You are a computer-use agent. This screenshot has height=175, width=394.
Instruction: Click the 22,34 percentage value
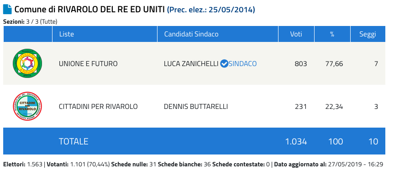coord(334,107)
